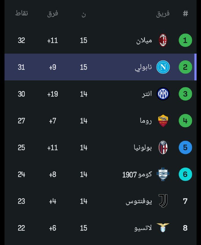The image size is (201, 245).
Task: Click Inter's 30 points value
Action: [21, 94]
